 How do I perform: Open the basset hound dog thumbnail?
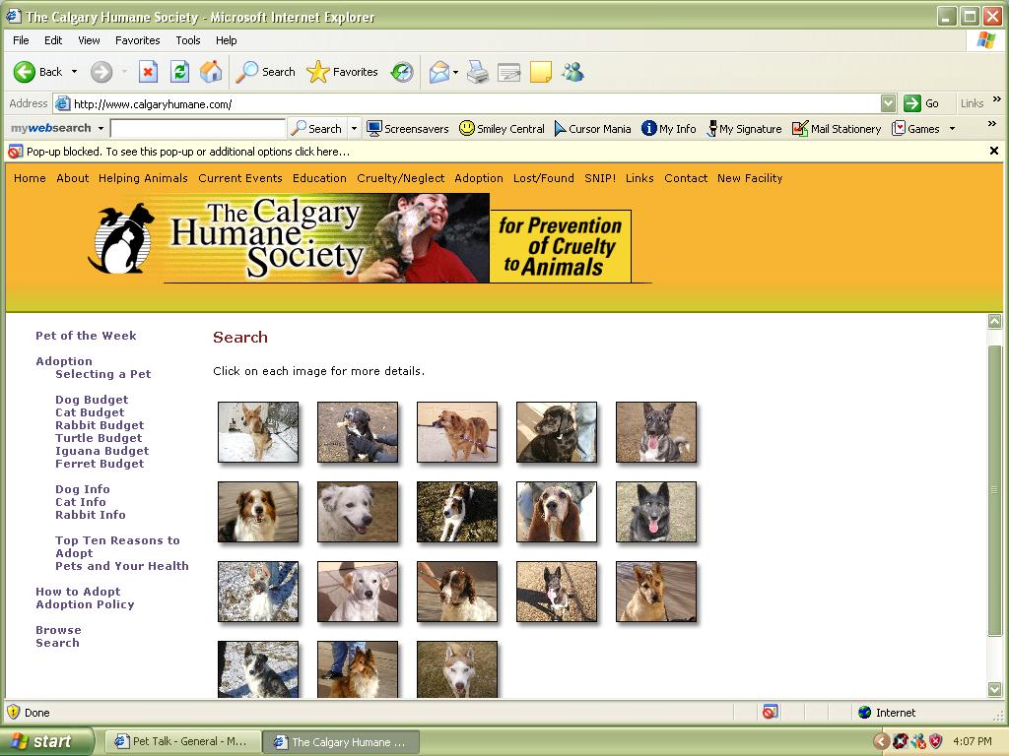tap(557, 512)
